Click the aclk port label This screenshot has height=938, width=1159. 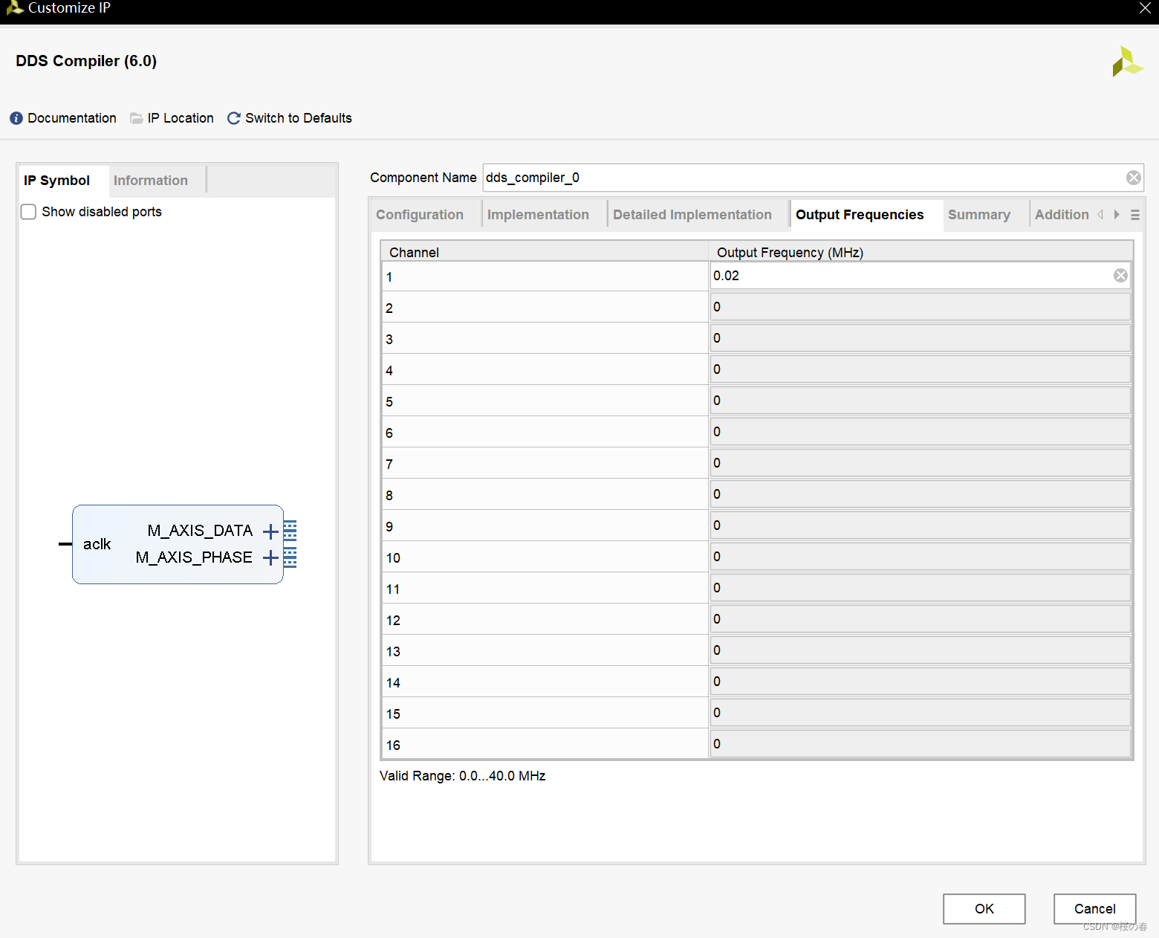(x=97, y=544)
